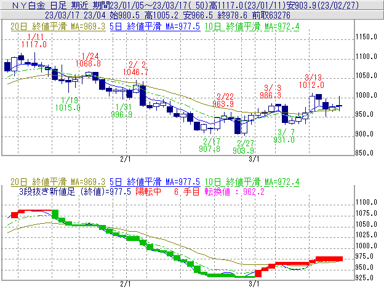This screenshot has height=292, width=384.
Task: Click the 前取63276 volume value
Action: tap(271, 15)
